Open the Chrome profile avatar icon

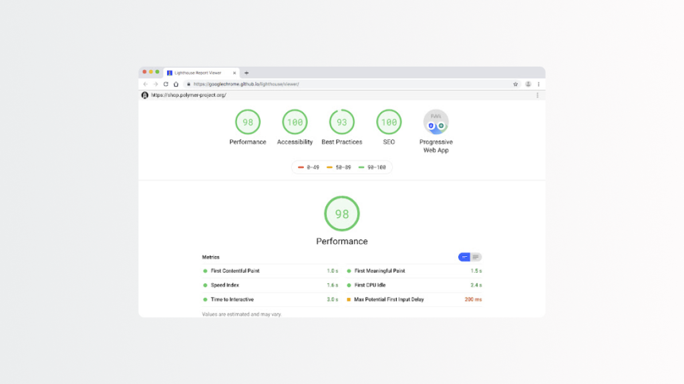pos(528,84)
